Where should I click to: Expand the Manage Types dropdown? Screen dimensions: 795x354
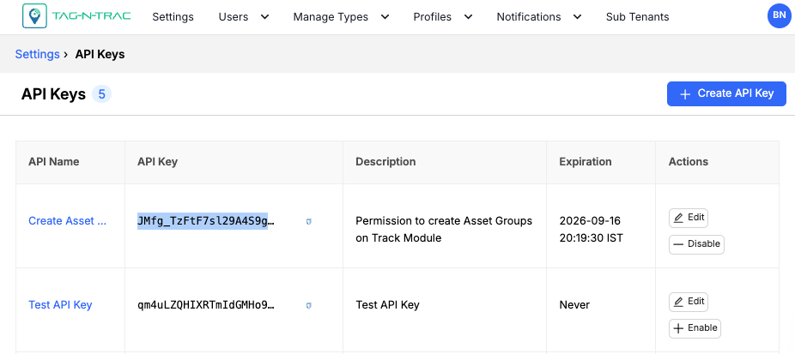click(x=340, y=17)
